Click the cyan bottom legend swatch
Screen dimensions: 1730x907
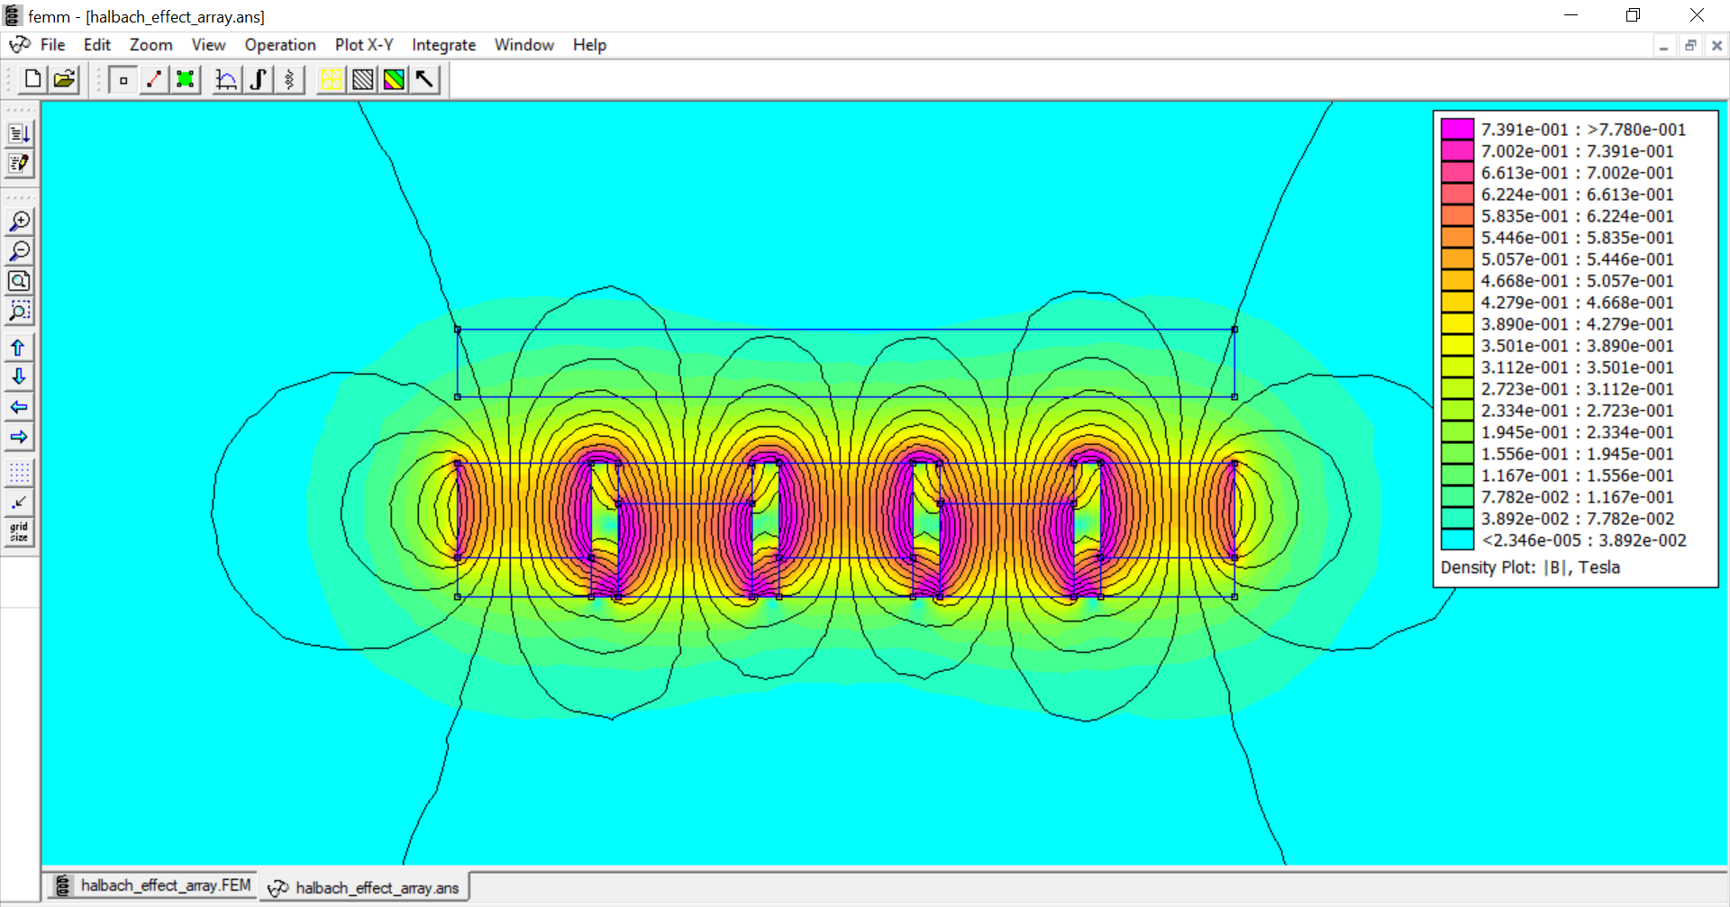click(1457, 540)
